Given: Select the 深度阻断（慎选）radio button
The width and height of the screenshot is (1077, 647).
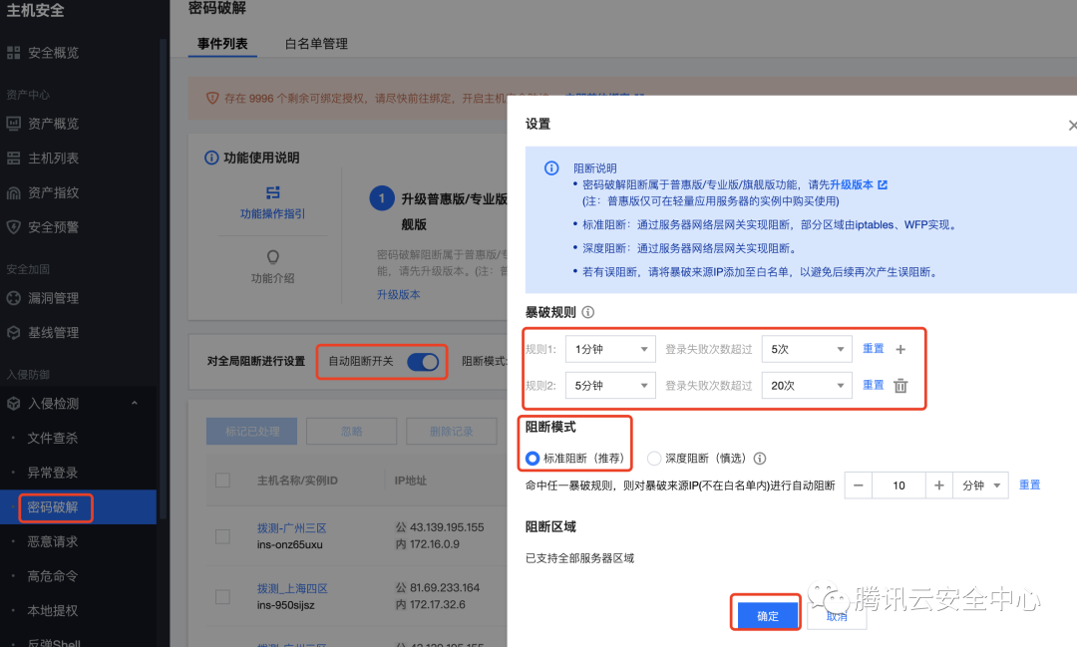Looking at the screenshot, I should [x=654, y=459].
